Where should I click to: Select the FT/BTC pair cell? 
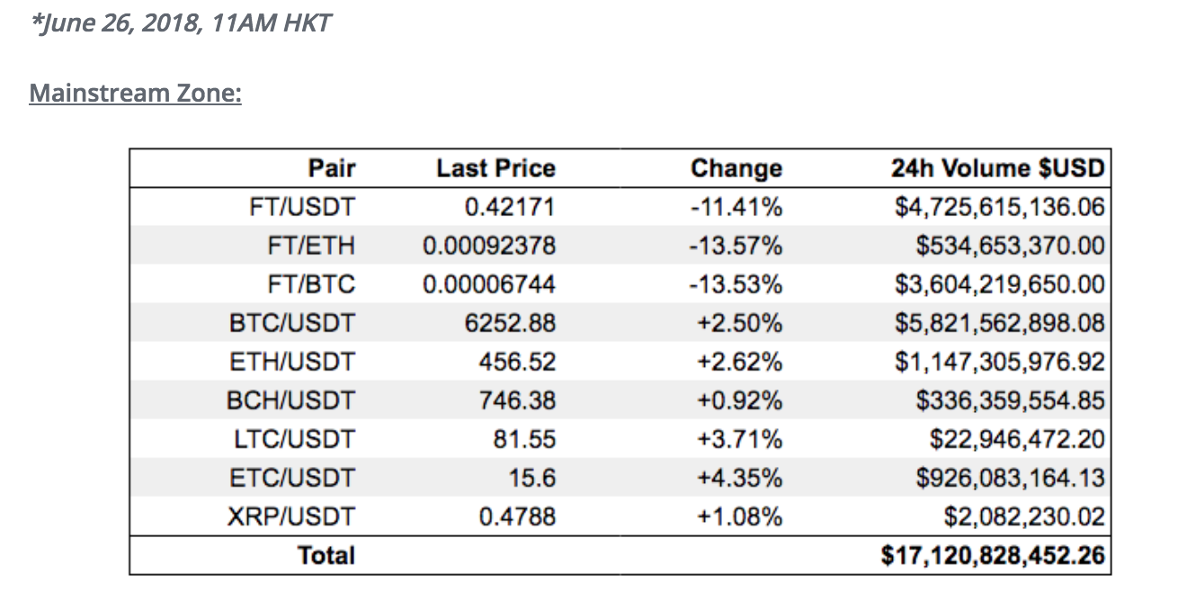(311, 284)
